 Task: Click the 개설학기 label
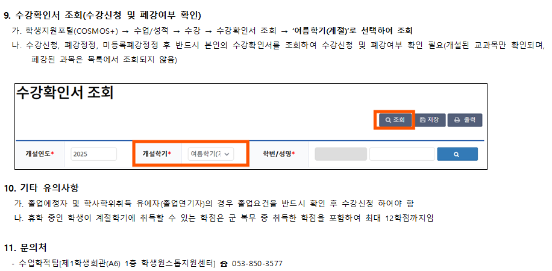tap(157, 154)
